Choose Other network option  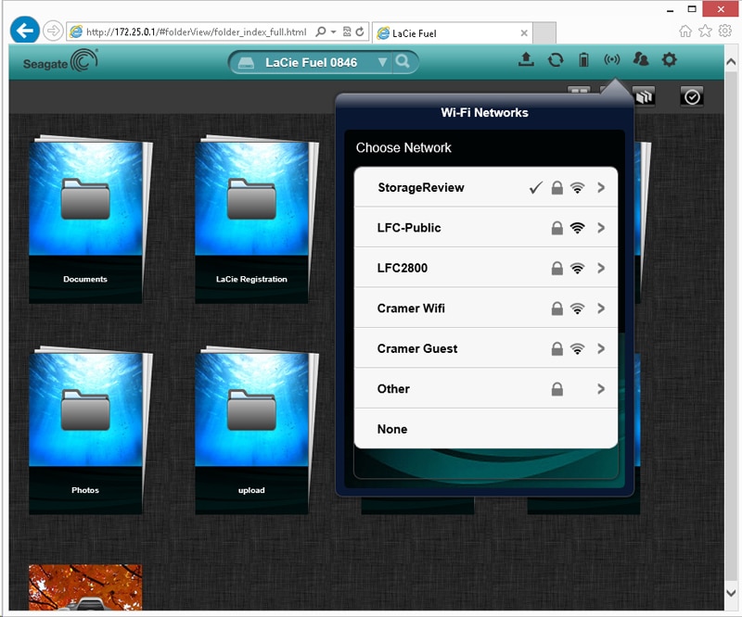486,389
